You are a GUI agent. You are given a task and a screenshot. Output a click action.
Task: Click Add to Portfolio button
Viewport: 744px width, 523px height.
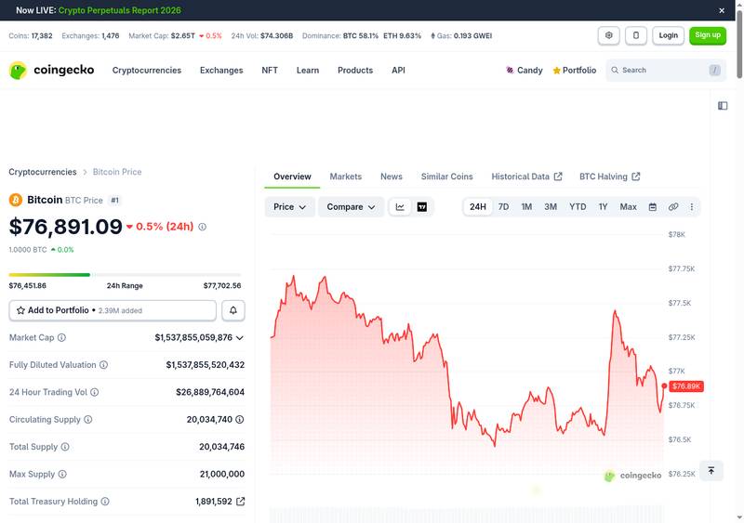pos(113,310)
